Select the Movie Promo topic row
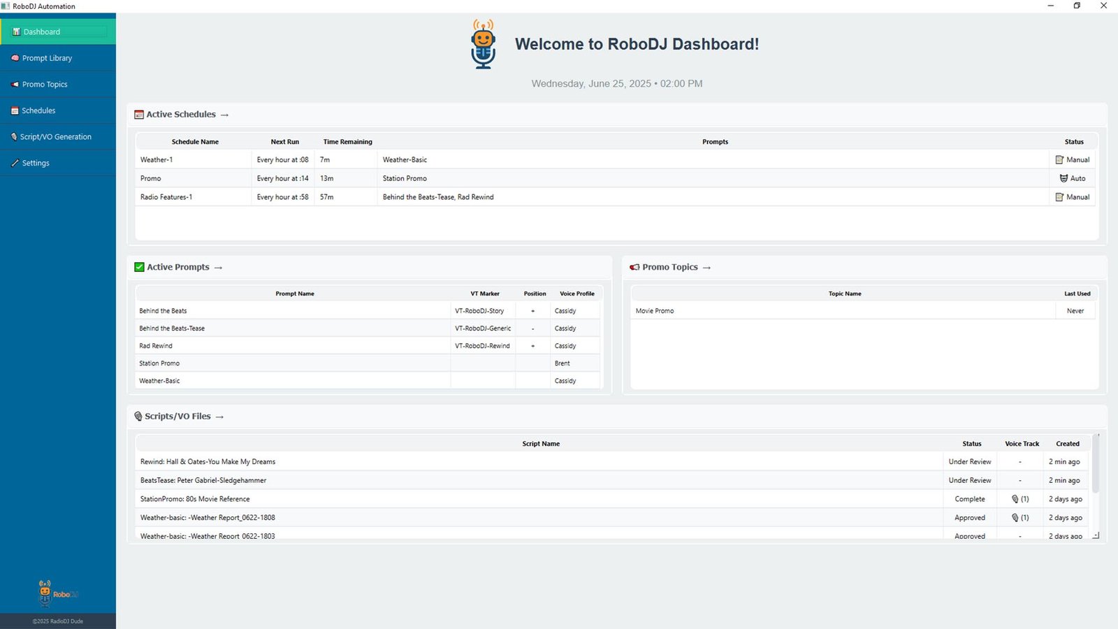 click(655, 311)
